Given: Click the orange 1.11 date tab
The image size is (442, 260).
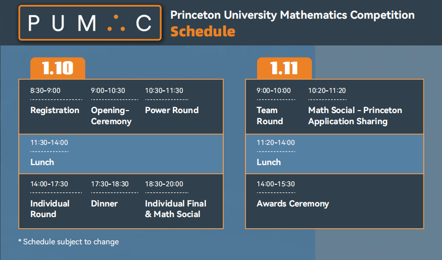Looking at the screenshot, I should (x=284, y=68).
